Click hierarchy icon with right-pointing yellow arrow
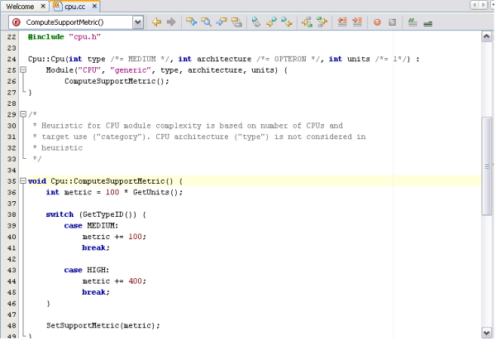 click(307, 22)
